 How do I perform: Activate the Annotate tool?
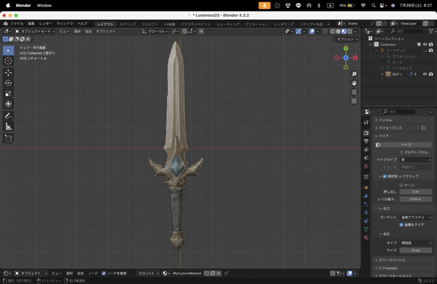[9, 116]
